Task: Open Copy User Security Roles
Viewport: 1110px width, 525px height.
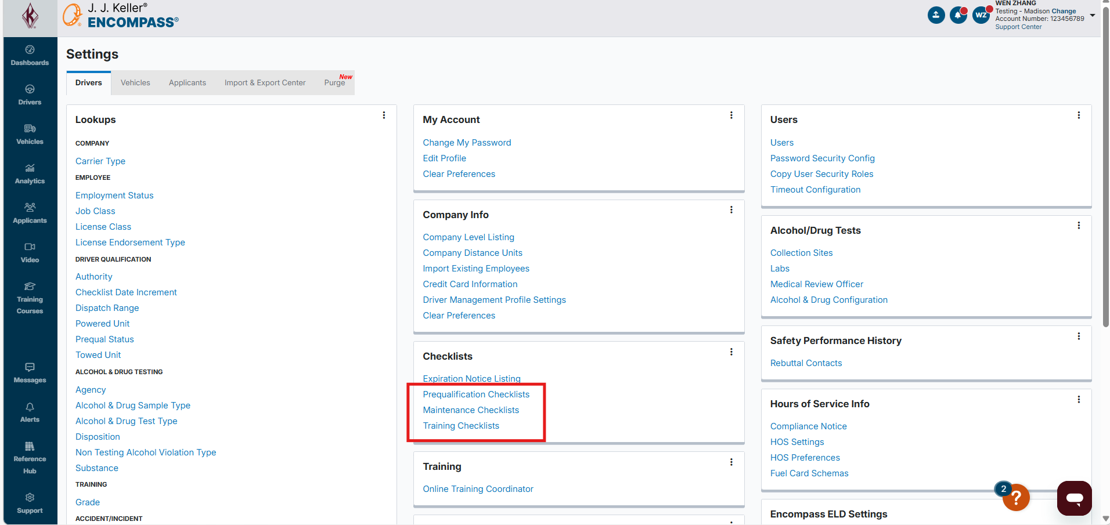Action: pos(821,174)
